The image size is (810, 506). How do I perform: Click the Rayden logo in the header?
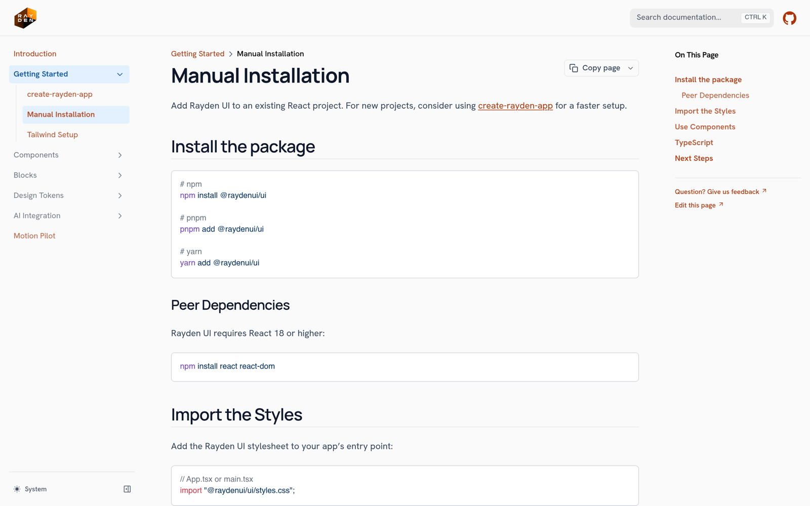point(25,18)
